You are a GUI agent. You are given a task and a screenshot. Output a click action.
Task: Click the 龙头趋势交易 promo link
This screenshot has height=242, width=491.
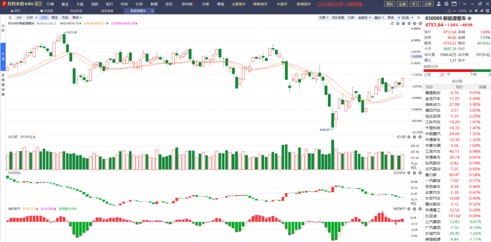pos(341,4)
